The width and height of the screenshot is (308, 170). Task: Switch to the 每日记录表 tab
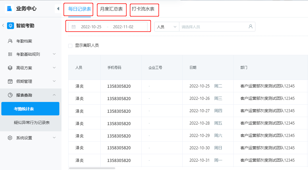tap(80, 9)
